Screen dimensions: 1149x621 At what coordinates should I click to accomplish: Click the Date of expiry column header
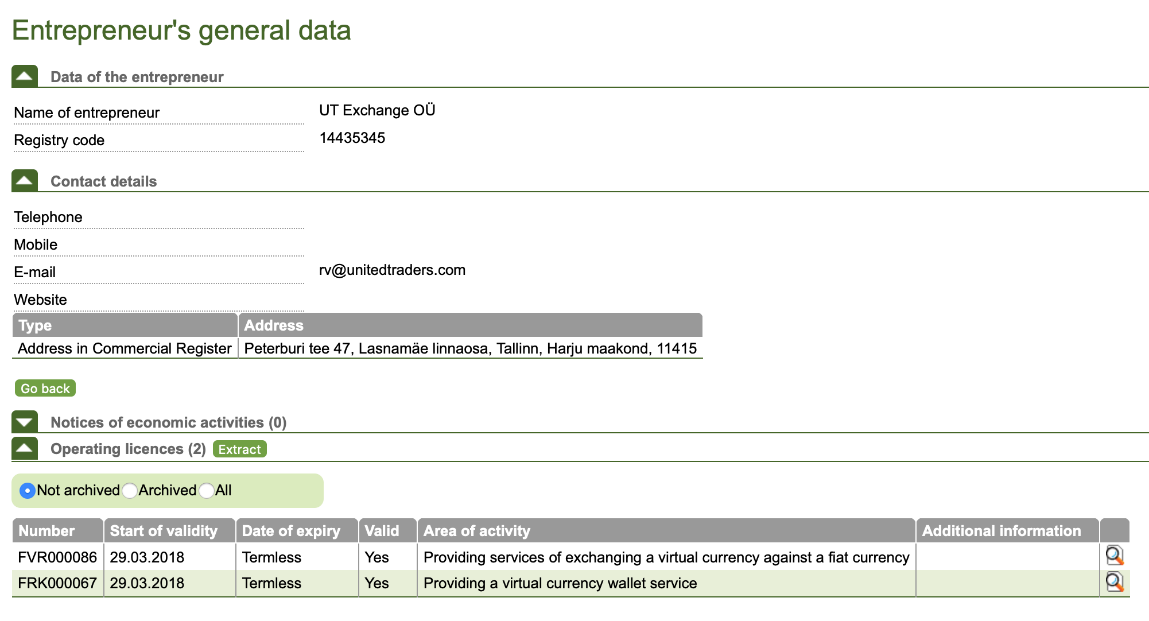pos(297,531)
